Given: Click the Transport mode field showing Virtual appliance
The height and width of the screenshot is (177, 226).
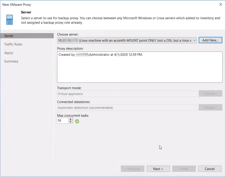Looking at the screenshot, I should (127, 94).
